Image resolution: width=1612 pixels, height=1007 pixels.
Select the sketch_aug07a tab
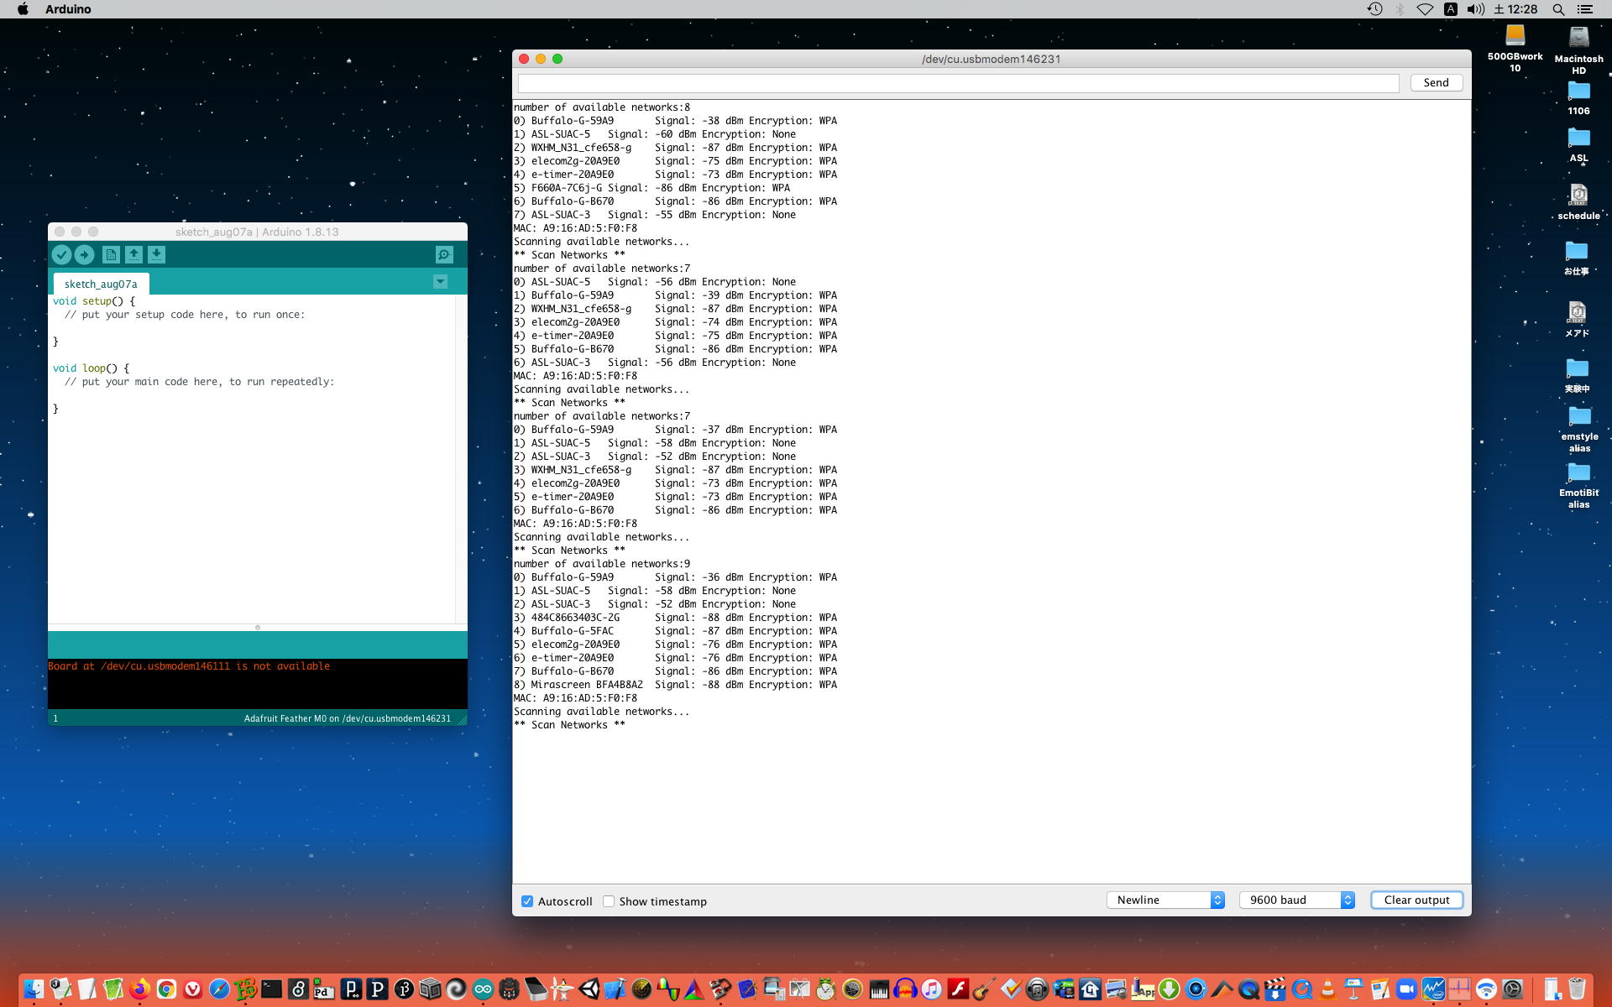(x=101, y=284)
